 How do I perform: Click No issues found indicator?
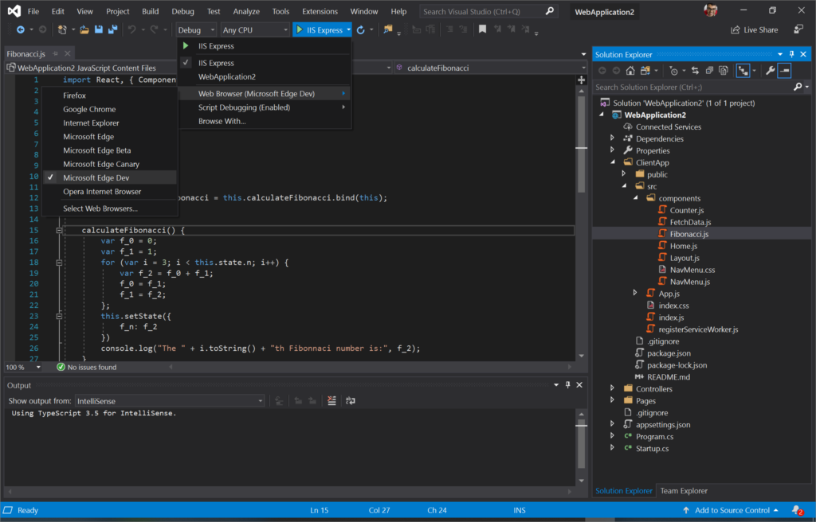pos(86,367)
